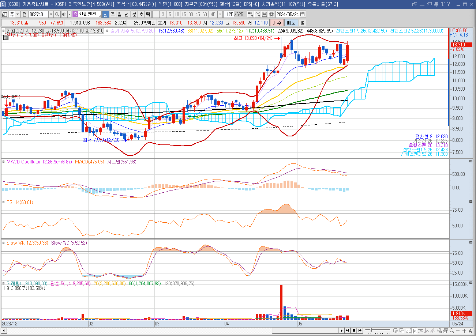Select the 30 interval button
The image size is (476, 336).
(191, 14)
